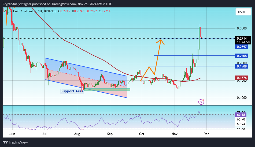Click the red 0.1576 moving average label

tap(242, 78)
